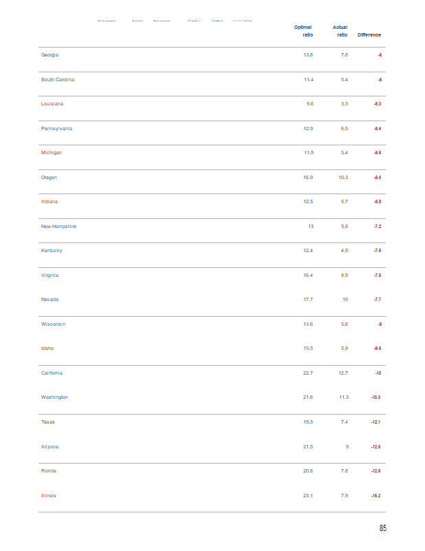Open the South Carolina row link

point(58,79)
